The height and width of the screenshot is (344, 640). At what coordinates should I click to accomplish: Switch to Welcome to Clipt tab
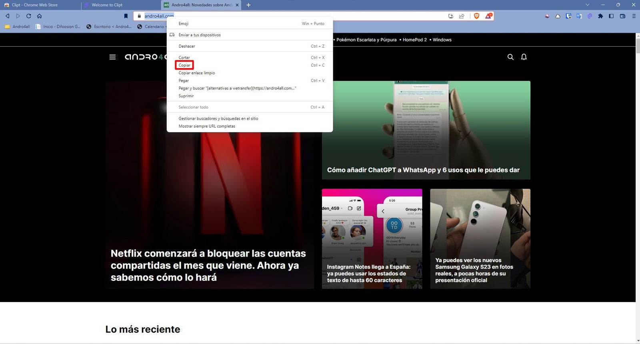pyautogui.click(x=107, y=5)
